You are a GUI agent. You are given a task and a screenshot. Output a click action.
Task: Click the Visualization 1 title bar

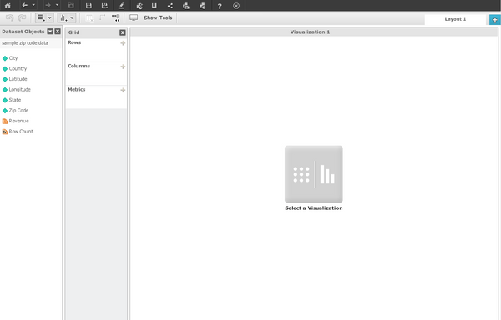tap(314, 32)
